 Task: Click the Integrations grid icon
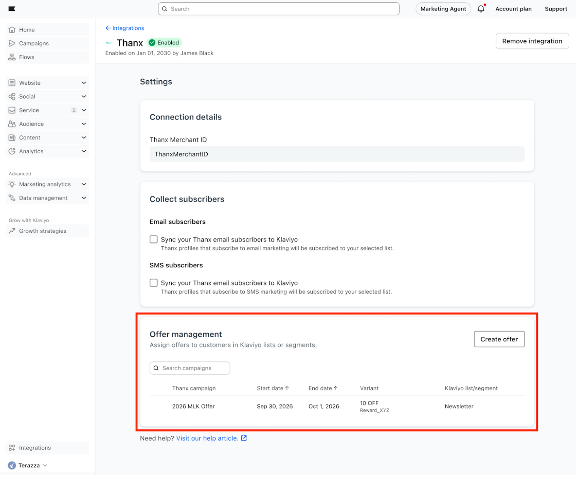point(12,448)
